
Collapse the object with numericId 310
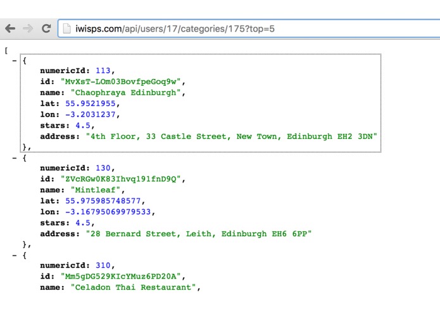click(15, 256)
